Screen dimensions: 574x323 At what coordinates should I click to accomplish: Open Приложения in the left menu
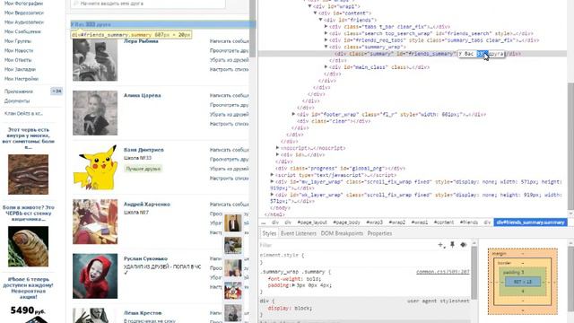pos(18,92)
